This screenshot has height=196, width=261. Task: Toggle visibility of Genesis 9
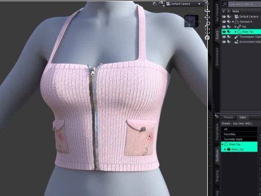[224, 22]
